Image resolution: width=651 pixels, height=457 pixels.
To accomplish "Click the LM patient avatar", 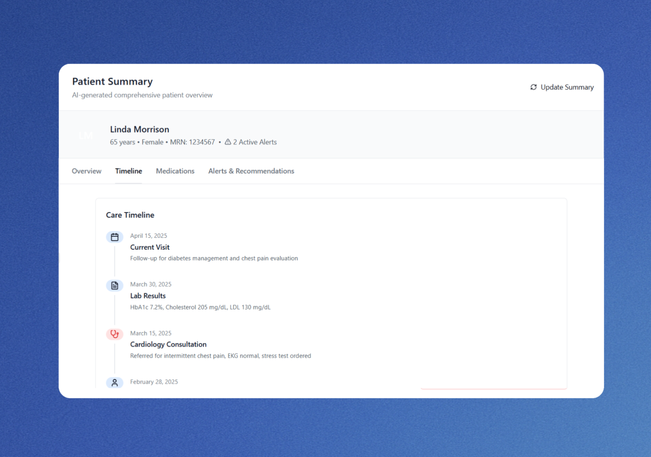I will (x=86, y=136).
